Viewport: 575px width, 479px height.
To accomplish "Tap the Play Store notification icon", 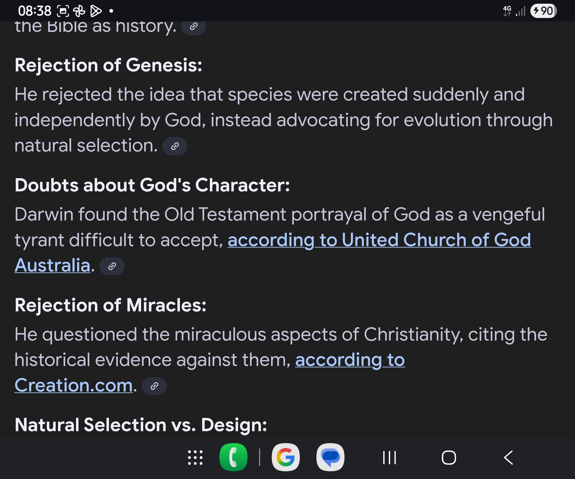I will pos(96,11).
